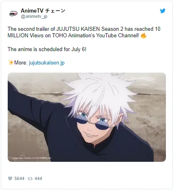The height and width of the screenshot is (191, 174).
Task: Open AnimeTV チェーン display name
Action: point(43,11)
